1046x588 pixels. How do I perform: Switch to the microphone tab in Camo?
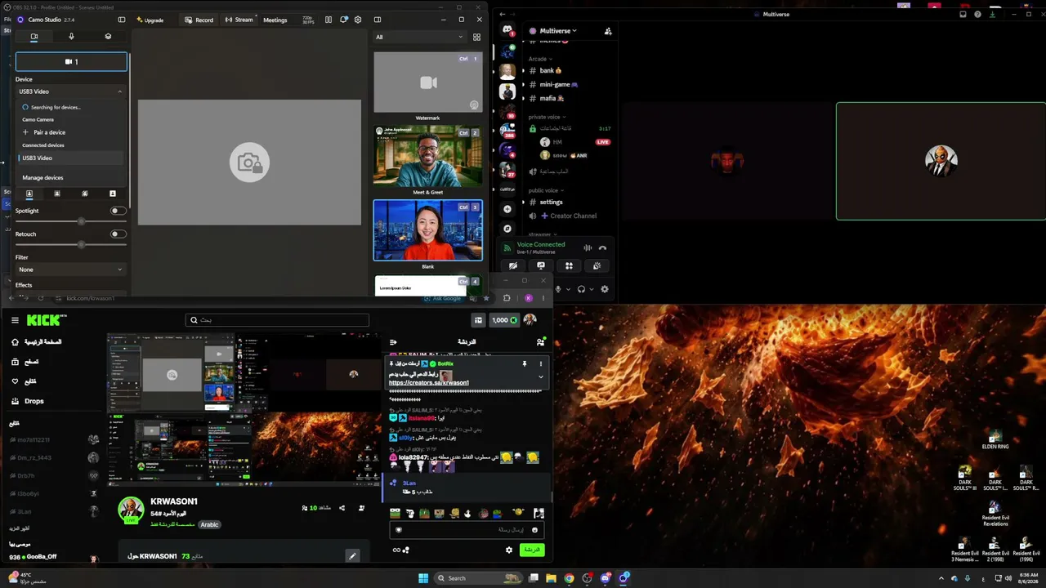click(71, 37)
